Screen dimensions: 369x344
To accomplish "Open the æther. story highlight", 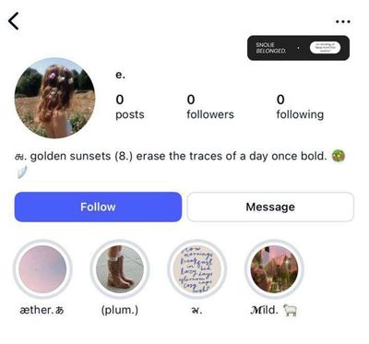I will [x=42, y=269].
